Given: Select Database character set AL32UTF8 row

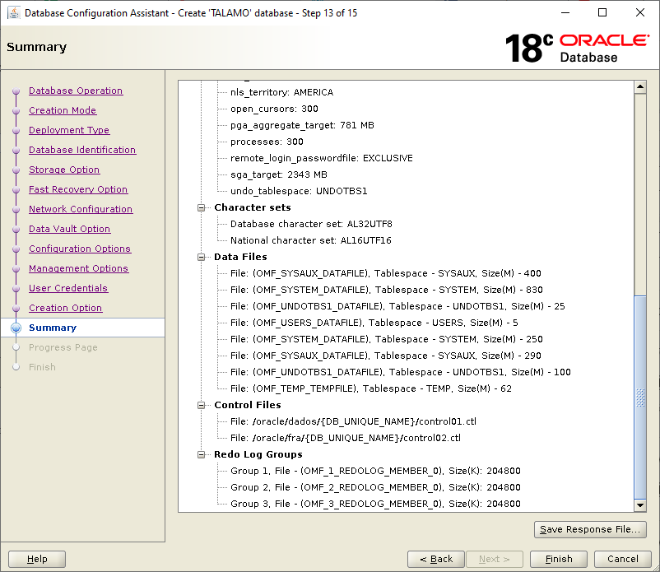Looking at the screenshot, I should pyautogui.click(x=311, y=224).
